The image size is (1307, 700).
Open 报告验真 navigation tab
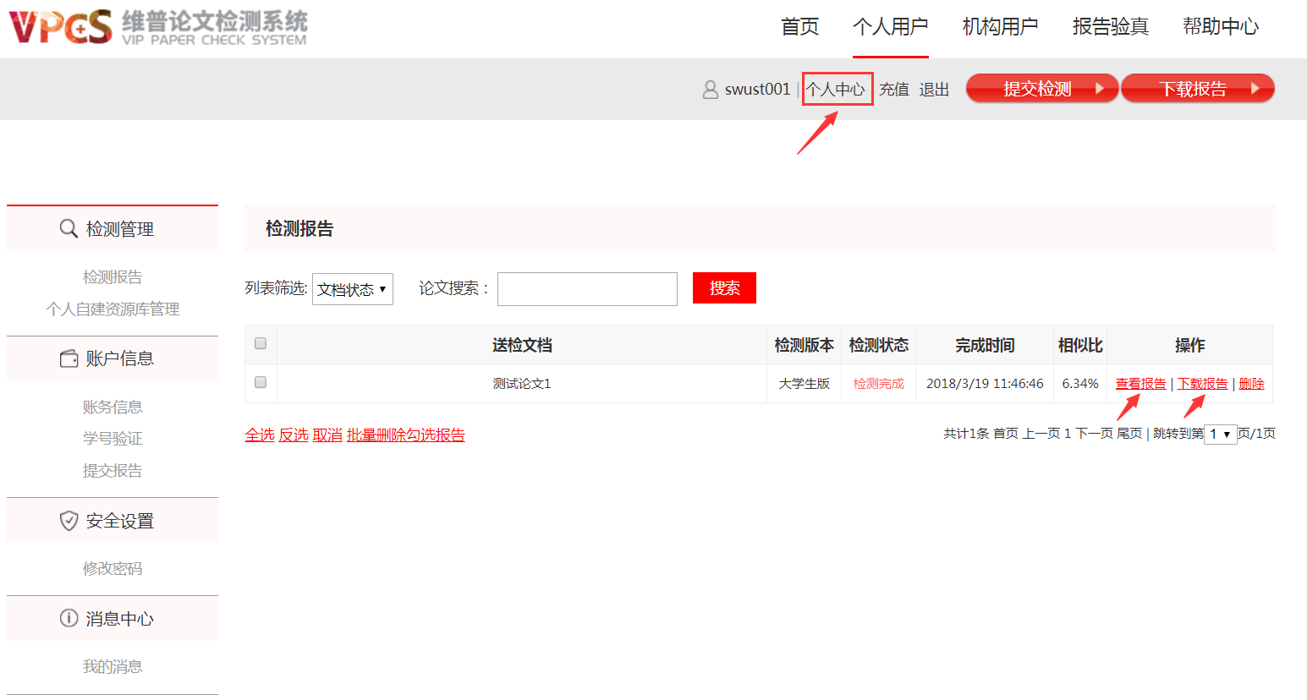pos(1111,26)
